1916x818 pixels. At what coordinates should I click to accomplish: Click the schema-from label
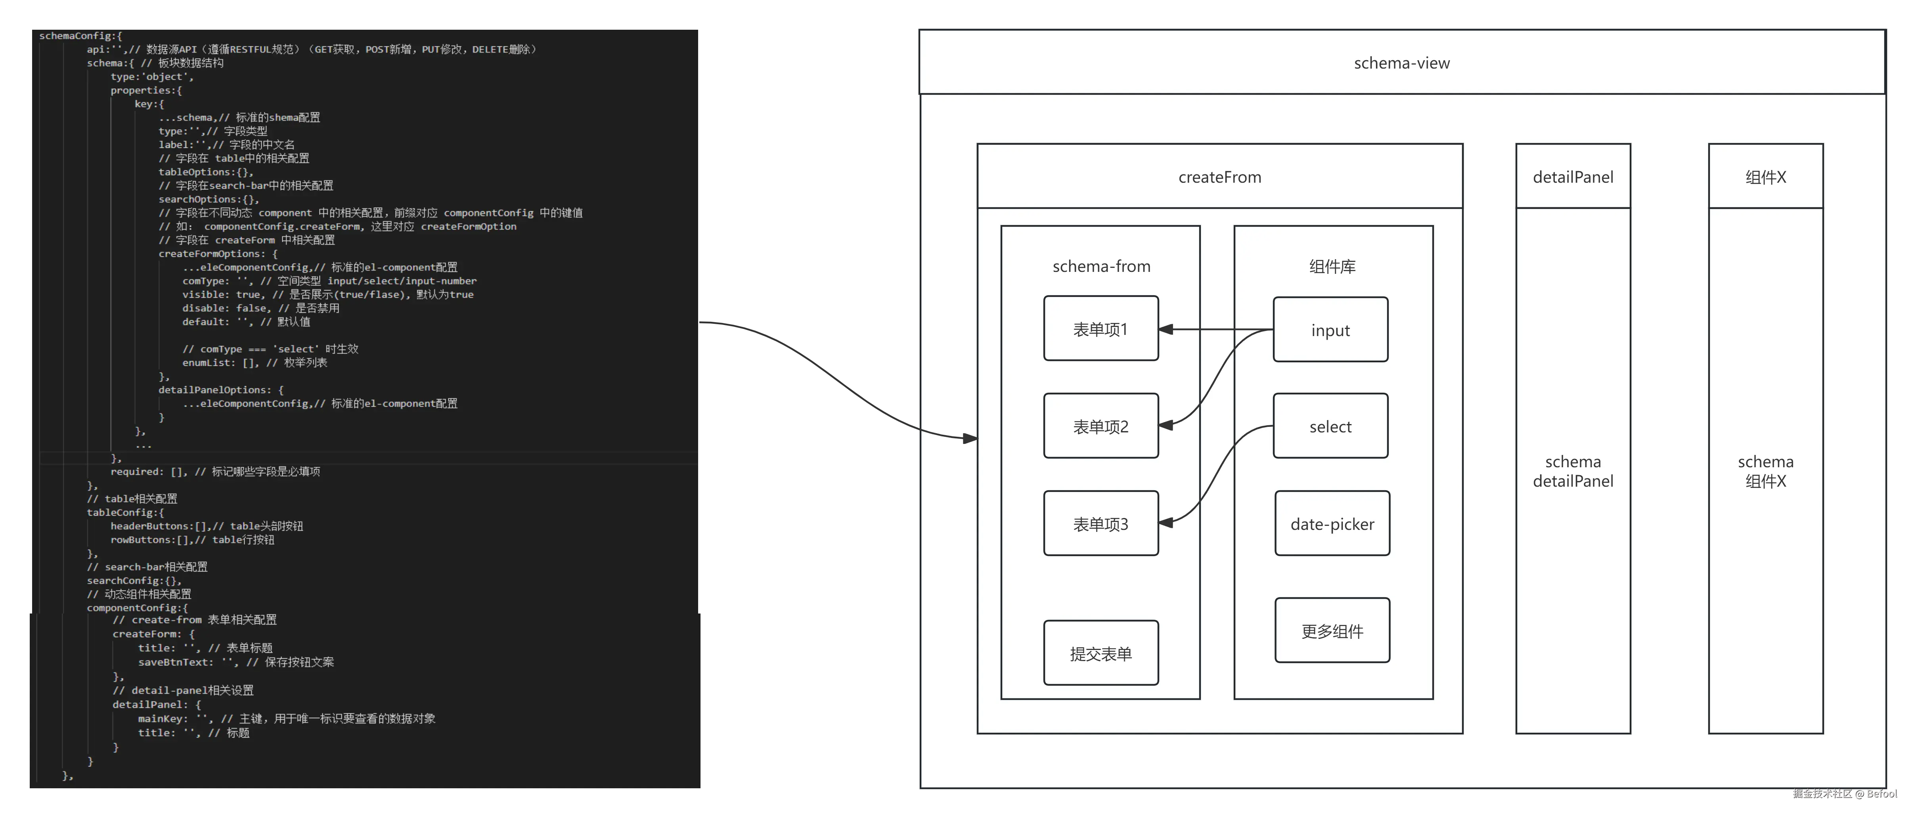click(x=1101, y=266)
